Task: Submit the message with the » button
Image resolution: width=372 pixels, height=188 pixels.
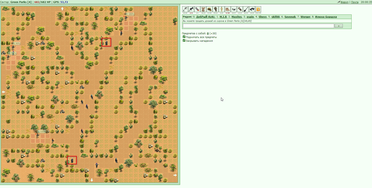Action: tap(339, 26)
